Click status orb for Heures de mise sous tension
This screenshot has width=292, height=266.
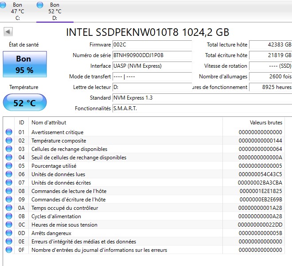click(x=9, y=224)
